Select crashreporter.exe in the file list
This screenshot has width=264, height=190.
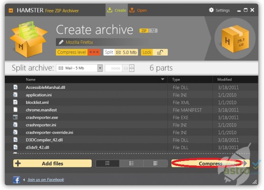(x=42, y=117)
